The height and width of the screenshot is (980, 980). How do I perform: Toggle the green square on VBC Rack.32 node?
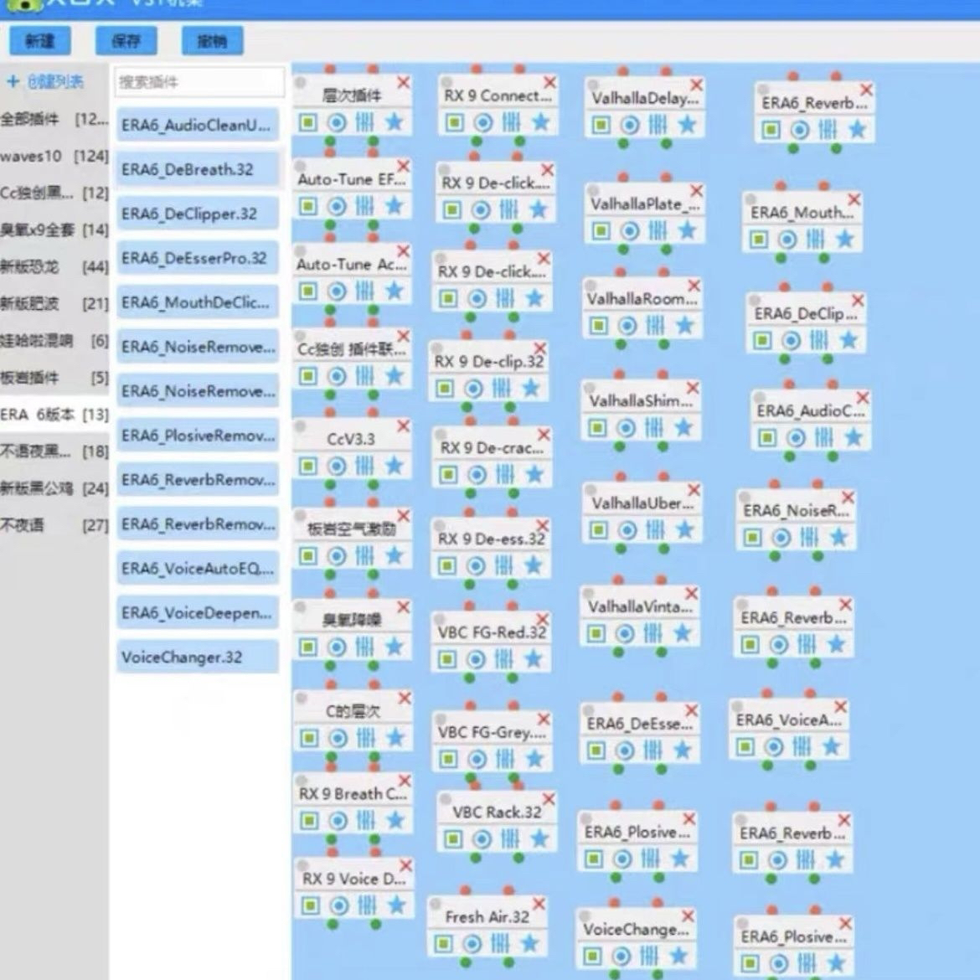coord(453,838)
